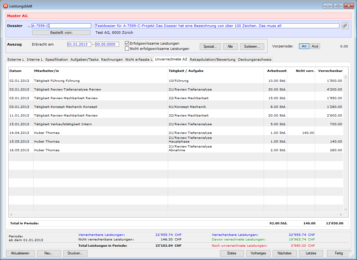
Task: Click the Drucken... button
Action: (75, 253)
